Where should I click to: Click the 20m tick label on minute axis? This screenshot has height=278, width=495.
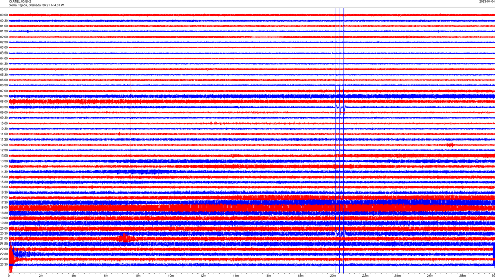333,276
